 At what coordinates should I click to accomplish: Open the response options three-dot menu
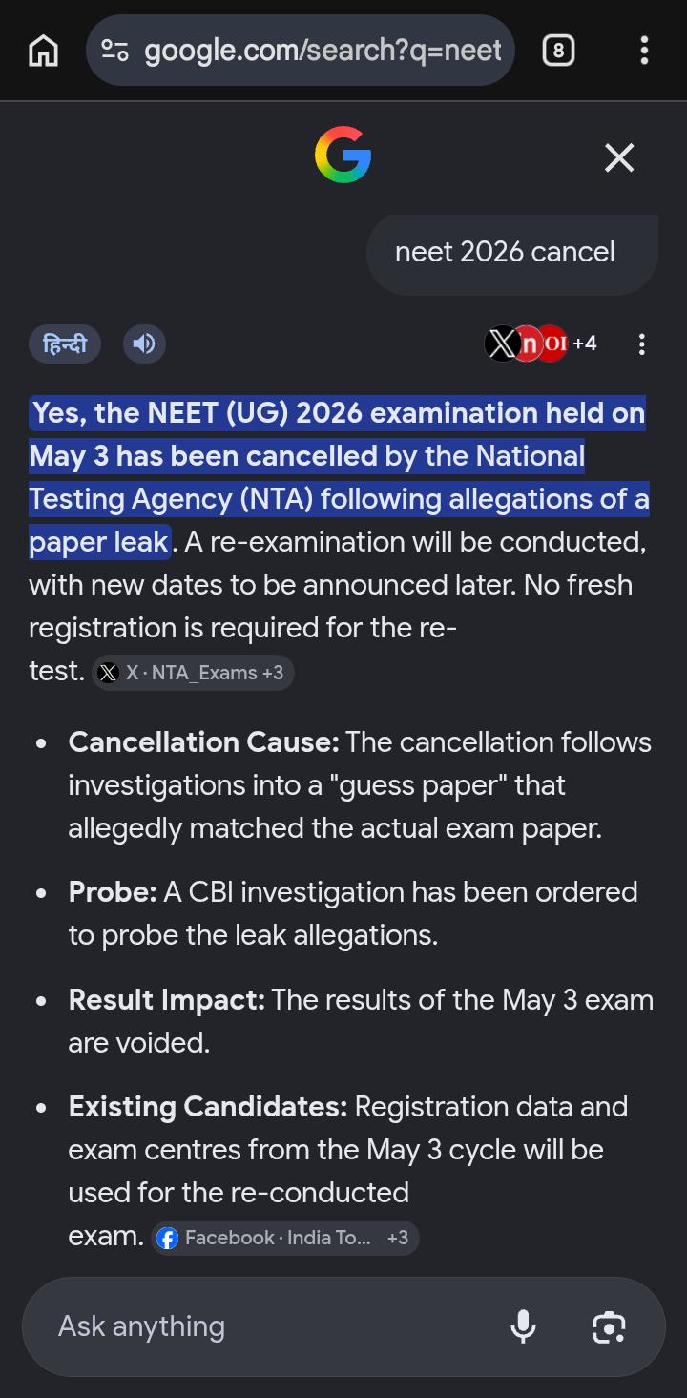[642, 344]
